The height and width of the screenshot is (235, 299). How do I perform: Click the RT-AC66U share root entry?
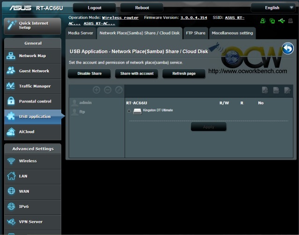tap(136, 103)
